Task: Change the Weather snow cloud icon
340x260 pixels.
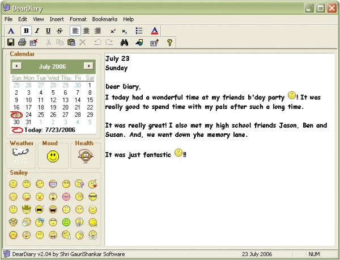Action: click(x=20, y=156)
